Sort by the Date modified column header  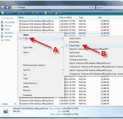coord(68,17)
